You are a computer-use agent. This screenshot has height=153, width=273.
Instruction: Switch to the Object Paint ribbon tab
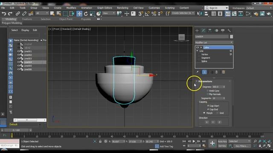click(x=66, y=19)
